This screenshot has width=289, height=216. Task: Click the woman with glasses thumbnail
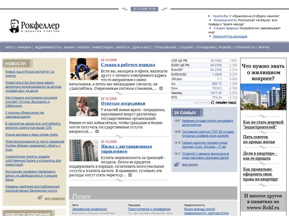click(x=83, y=107)
